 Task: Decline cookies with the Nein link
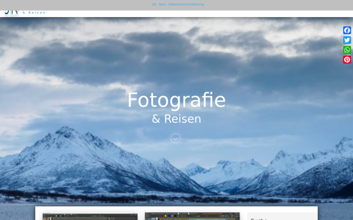pyautogui.click(x=162, y=4)
